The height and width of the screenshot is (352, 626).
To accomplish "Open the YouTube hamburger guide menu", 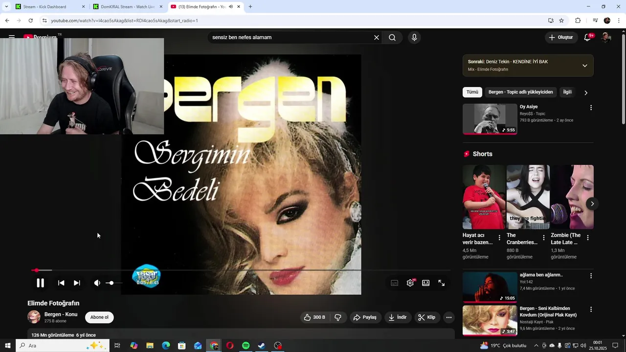I will (x=12, y=37).
